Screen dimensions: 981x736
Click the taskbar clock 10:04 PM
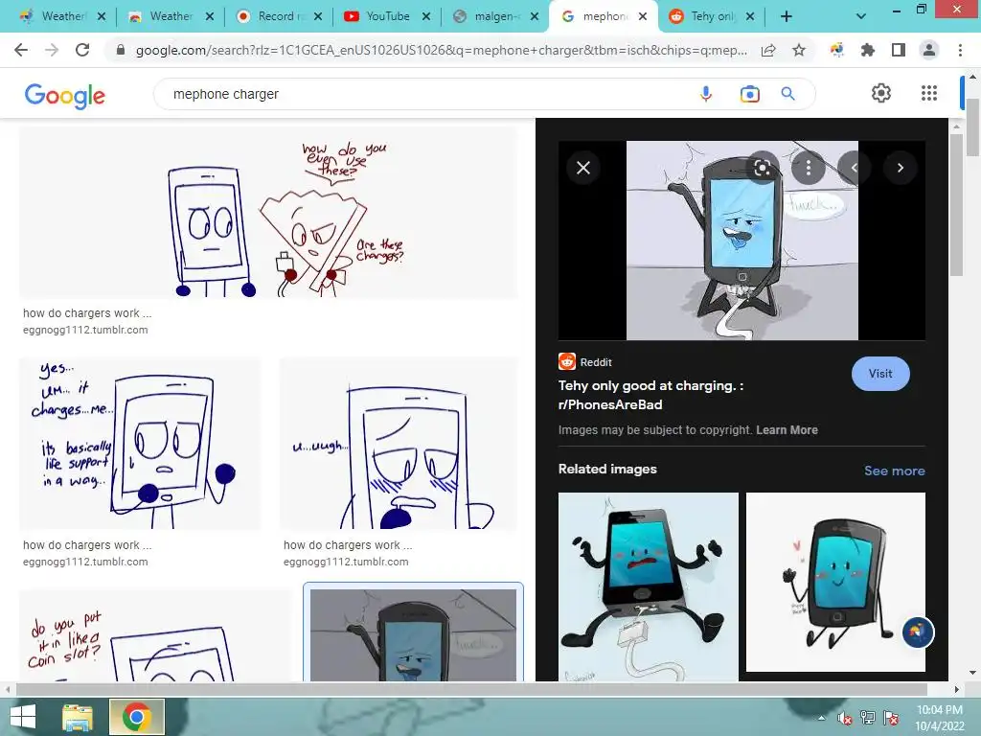[x=939, y=710]
